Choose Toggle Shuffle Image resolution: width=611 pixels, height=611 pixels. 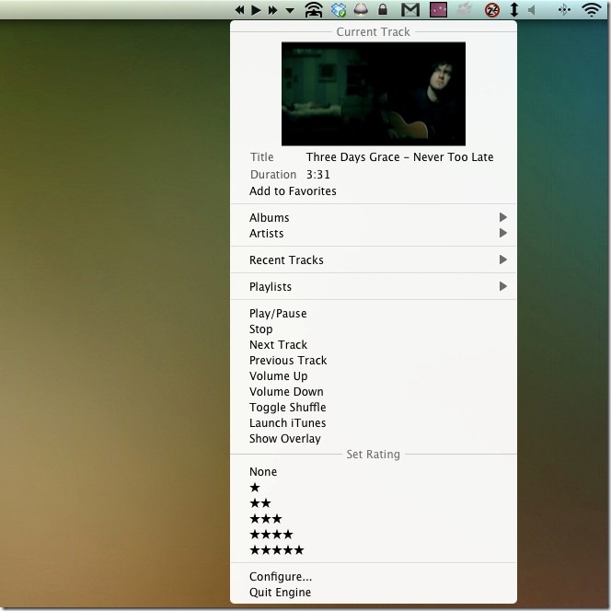[373, 408]
